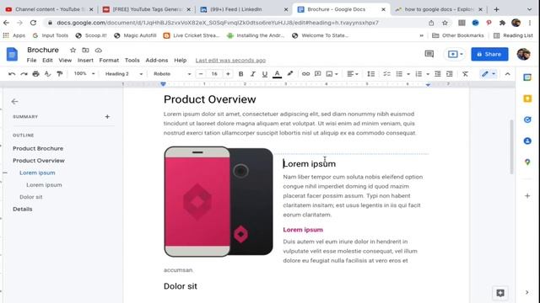Star the Brochure document
Image resolution: width=540 pixels, height=303 pixels.
coord(73,50)
